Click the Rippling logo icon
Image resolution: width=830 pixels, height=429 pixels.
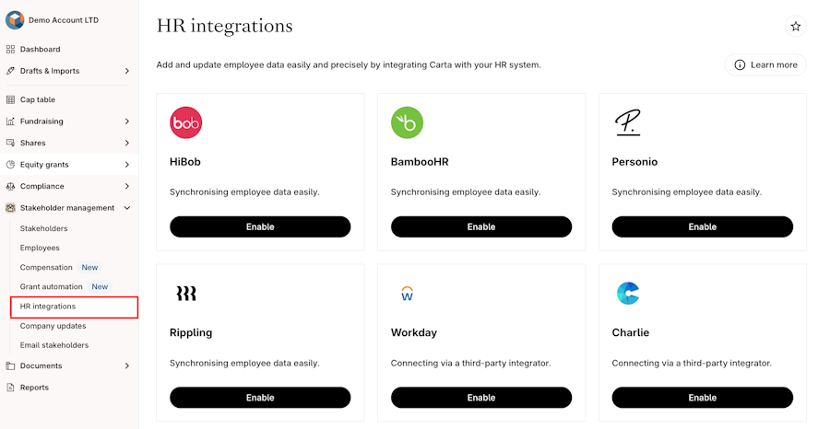pos(186,294)
